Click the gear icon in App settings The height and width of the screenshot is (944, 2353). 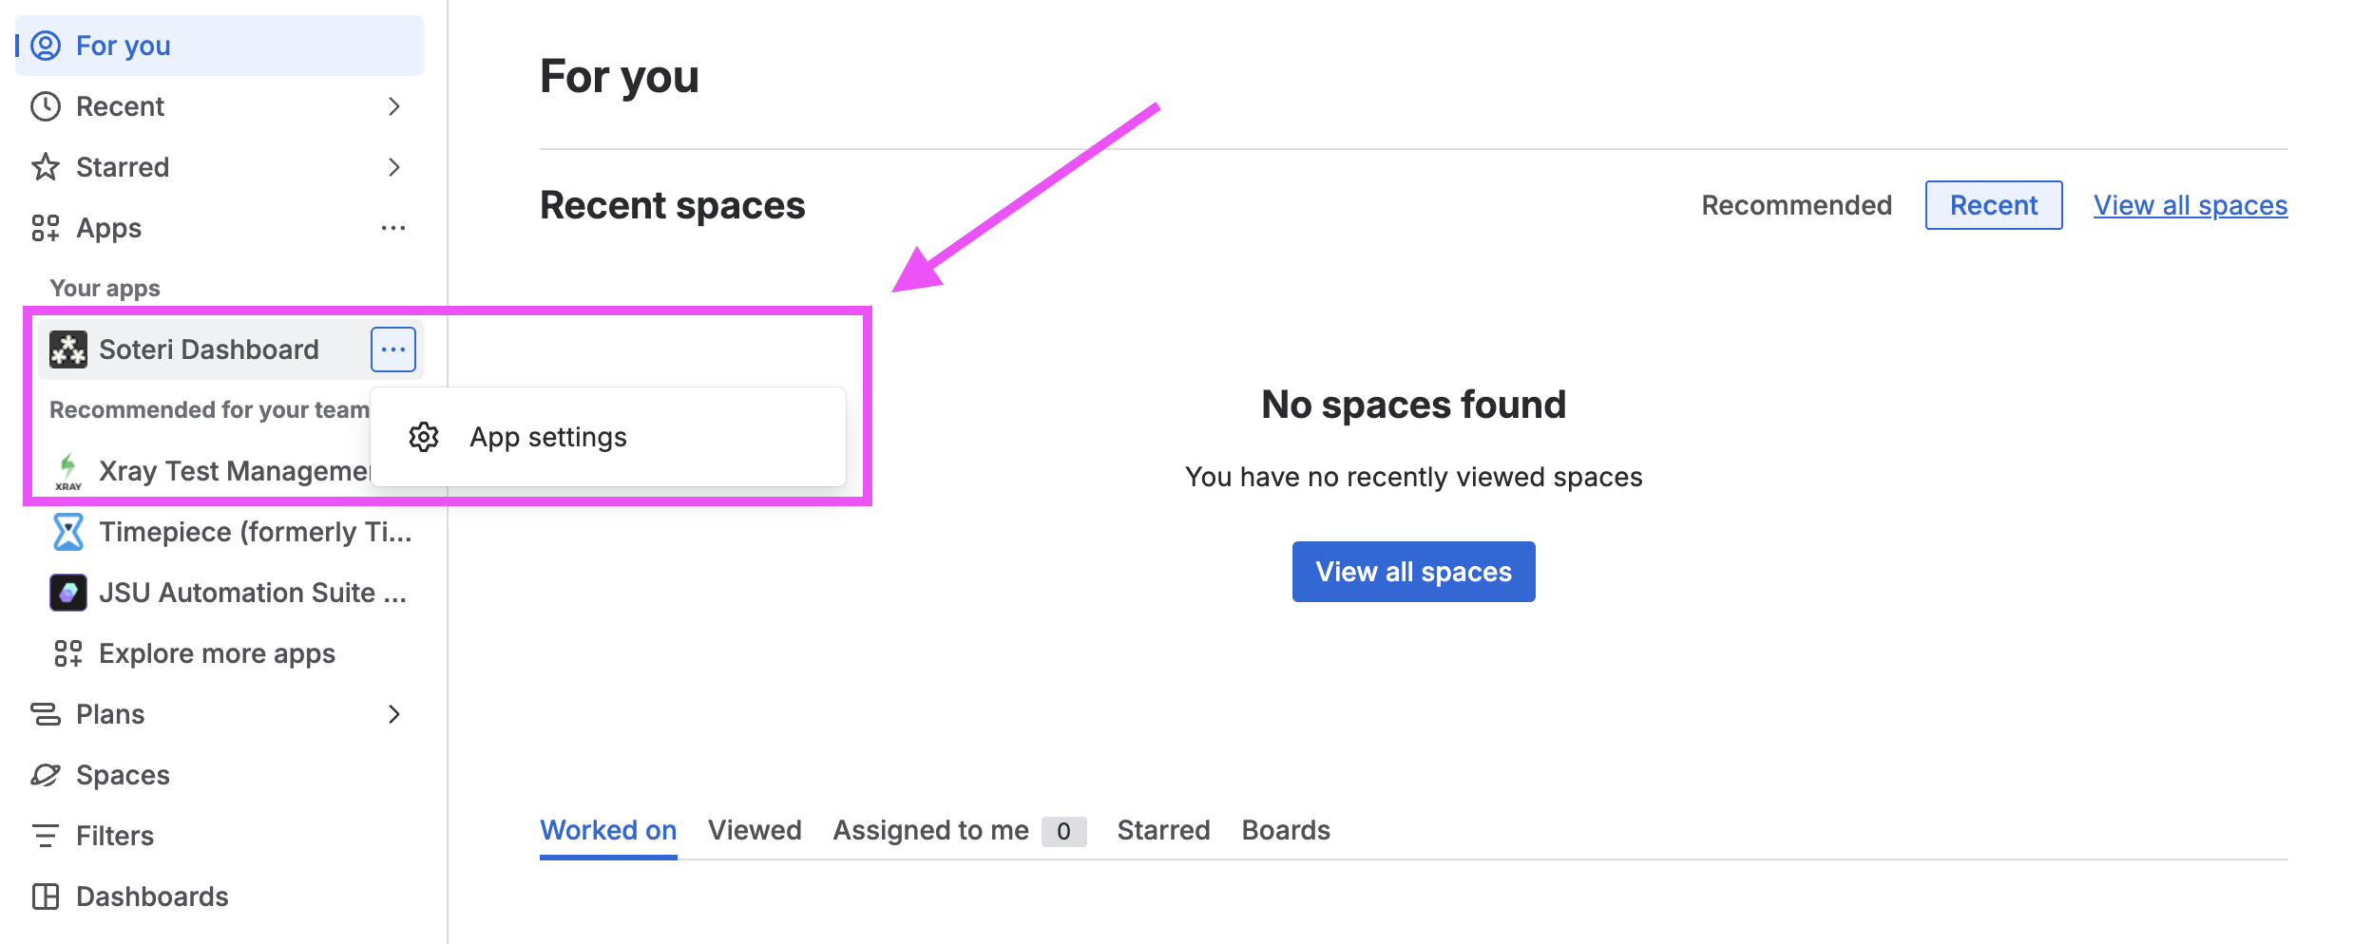point(424,437)
